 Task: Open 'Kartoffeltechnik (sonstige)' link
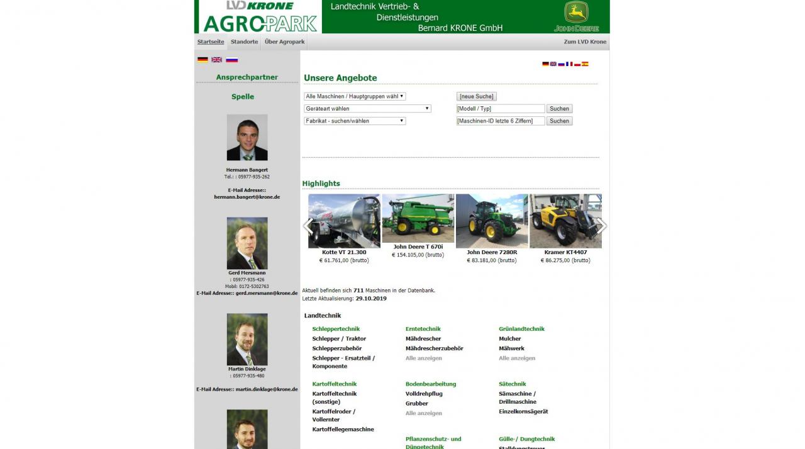click(335, 398)
